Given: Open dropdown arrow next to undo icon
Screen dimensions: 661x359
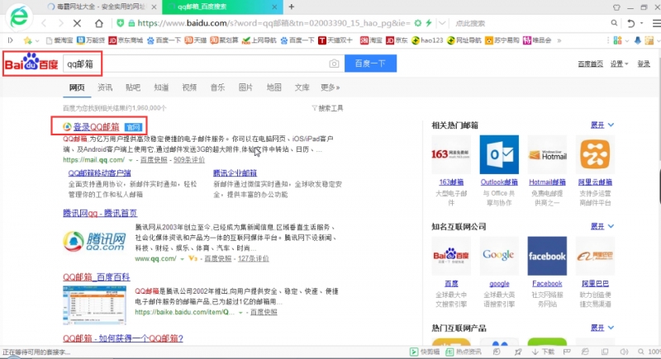Looking at the screenshot, I should (642, 23).
